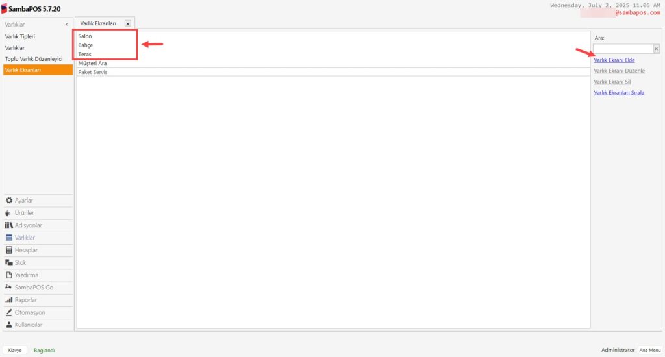Select the Kullanıcılar person icon

(9, 325)
